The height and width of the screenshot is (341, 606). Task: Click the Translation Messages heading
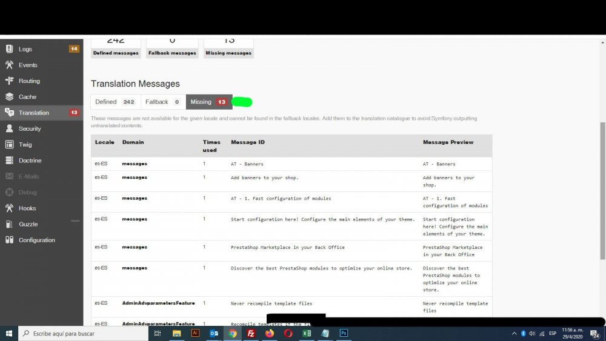[x=135, y=84]
